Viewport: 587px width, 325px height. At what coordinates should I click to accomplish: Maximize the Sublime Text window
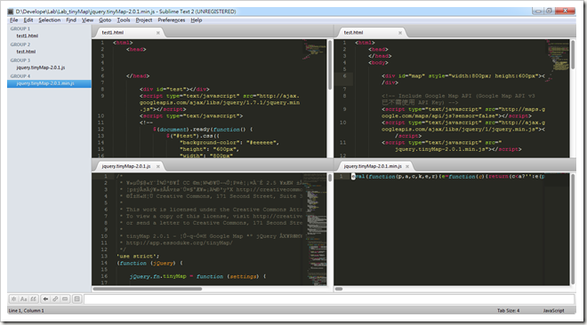click(x=549, y=11)
